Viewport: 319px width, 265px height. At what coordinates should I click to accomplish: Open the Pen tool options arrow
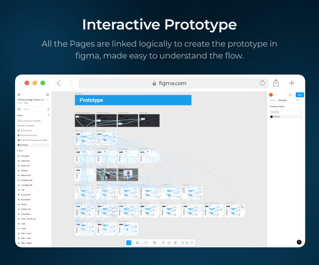point(158,243)
